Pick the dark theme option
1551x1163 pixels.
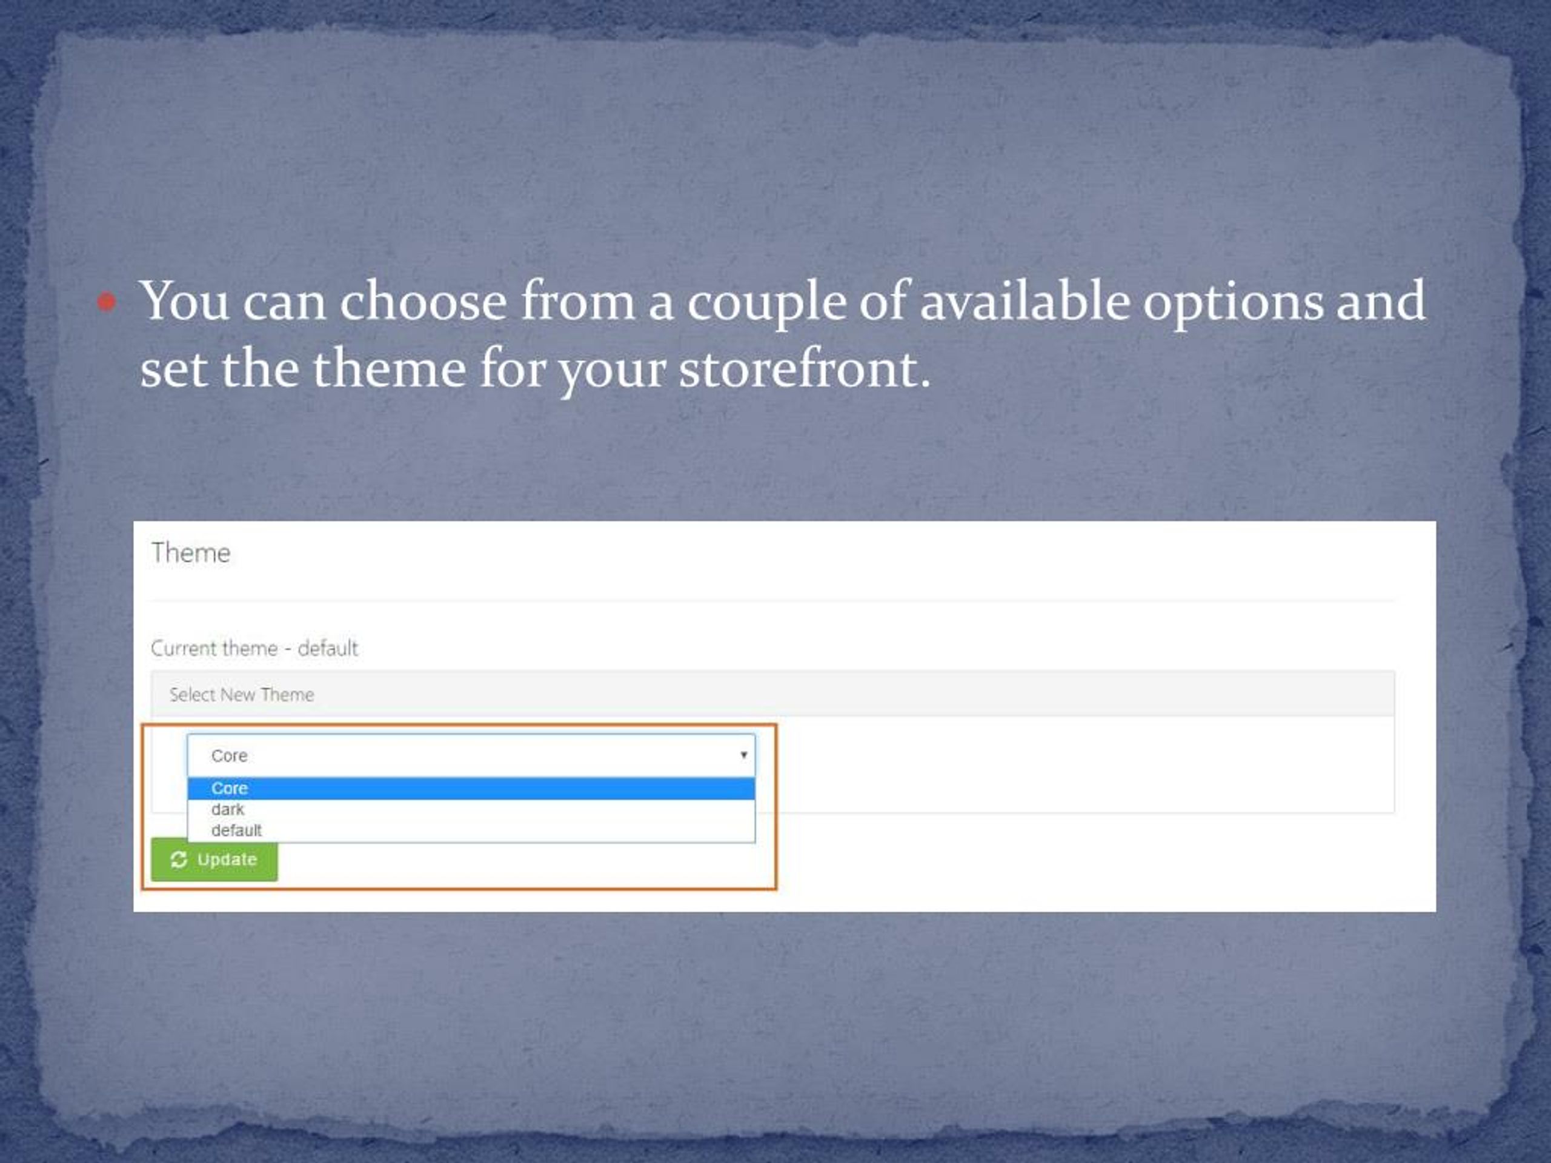pyautogui.click(x=471, y=810)
